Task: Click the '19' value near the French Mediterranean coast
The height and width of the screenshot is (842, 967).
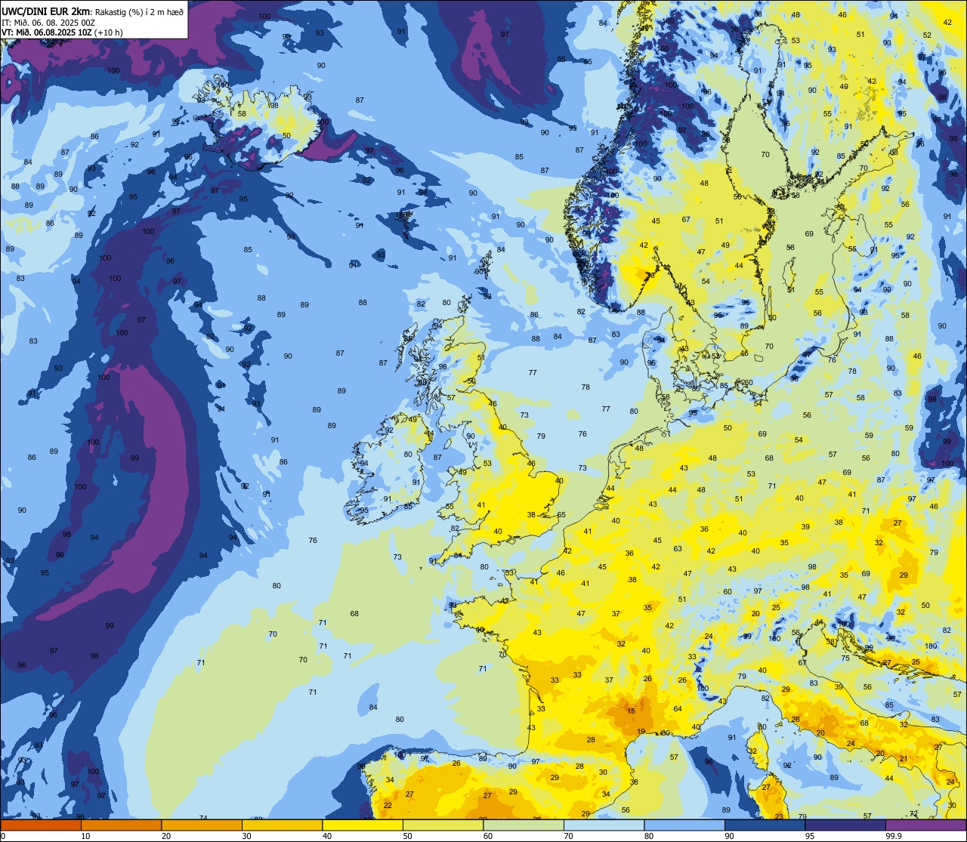Action: click(x=641, y=731)
